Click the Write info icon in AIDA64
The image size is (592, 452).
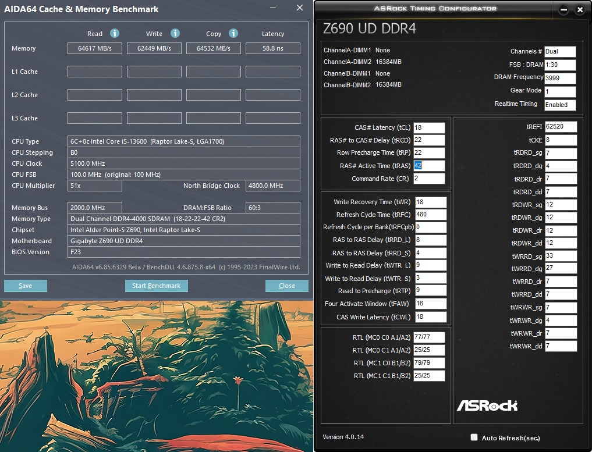[x=175, y=33]
